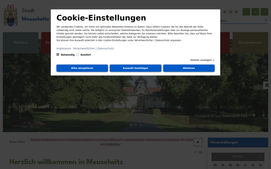Expand Details anzeigen
This screenshot has height=169, width=271.
[x=202, y=60]
